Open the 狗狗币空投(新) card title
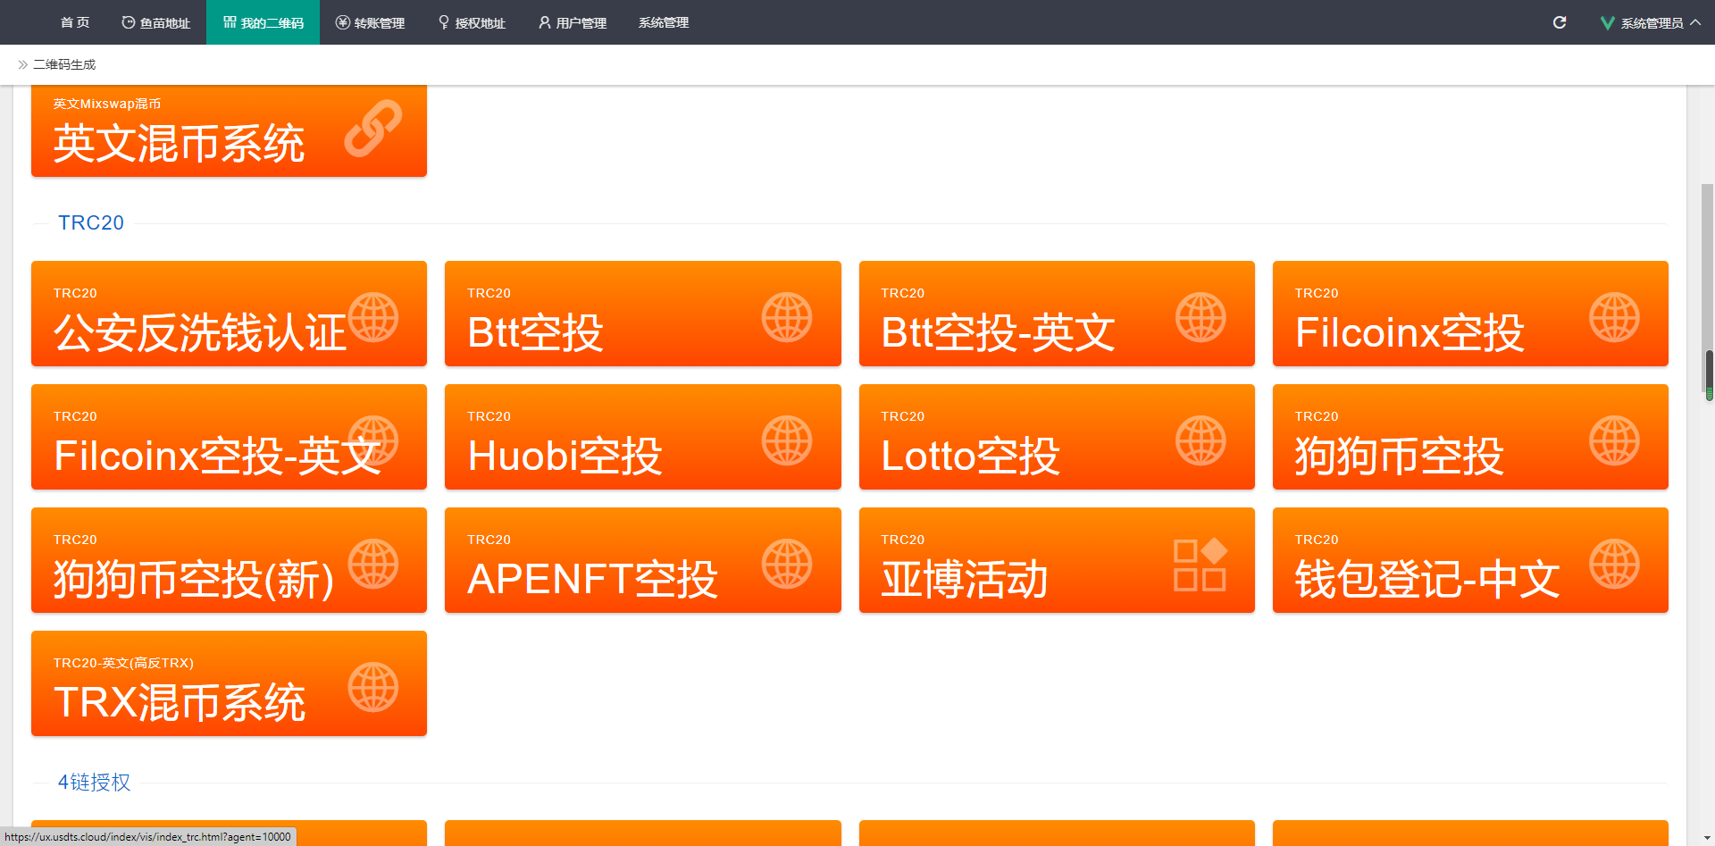The image size is (1715, 846). tap(194, 579)
